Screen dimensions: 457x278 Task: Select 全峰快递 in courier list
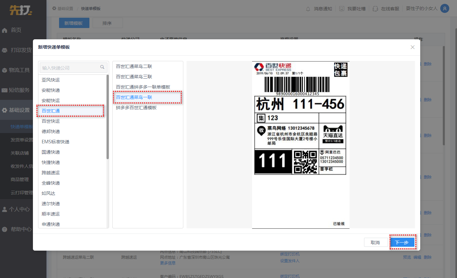[51, 183]
